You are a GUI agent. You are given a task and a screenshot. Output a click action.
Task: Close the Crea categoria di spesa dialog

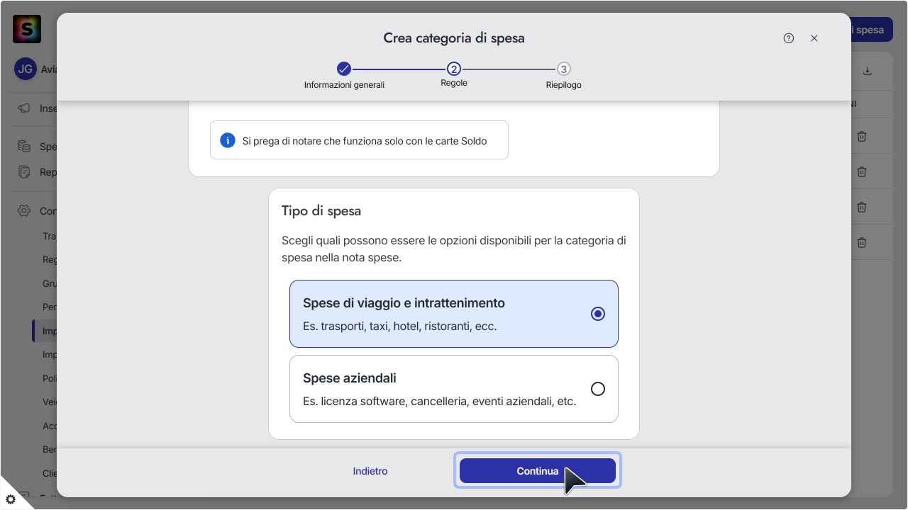(814, 38)
